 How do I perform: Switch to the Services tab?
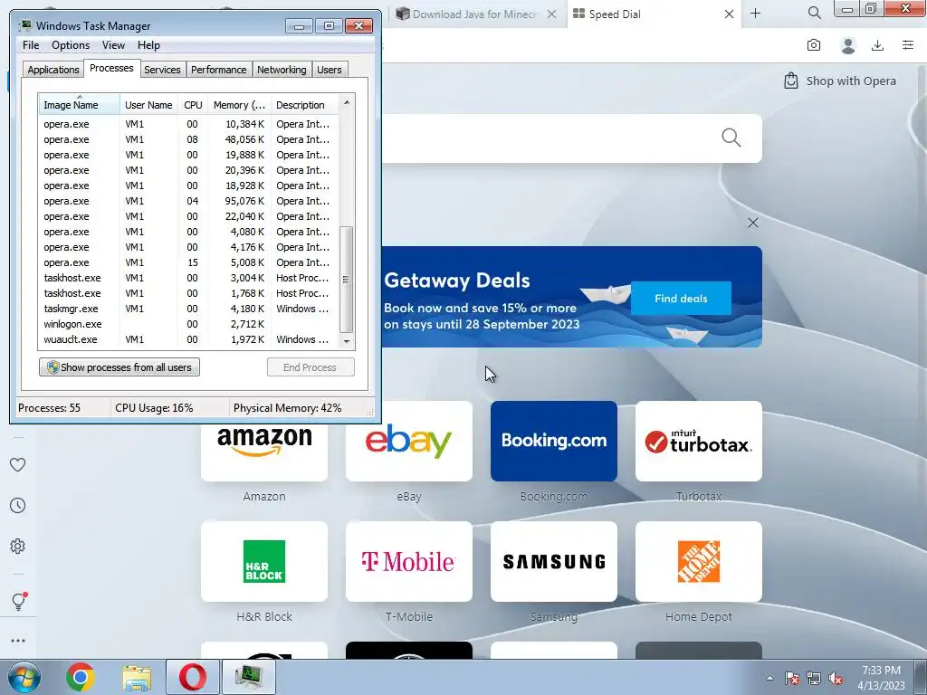[x=162, y=70]
